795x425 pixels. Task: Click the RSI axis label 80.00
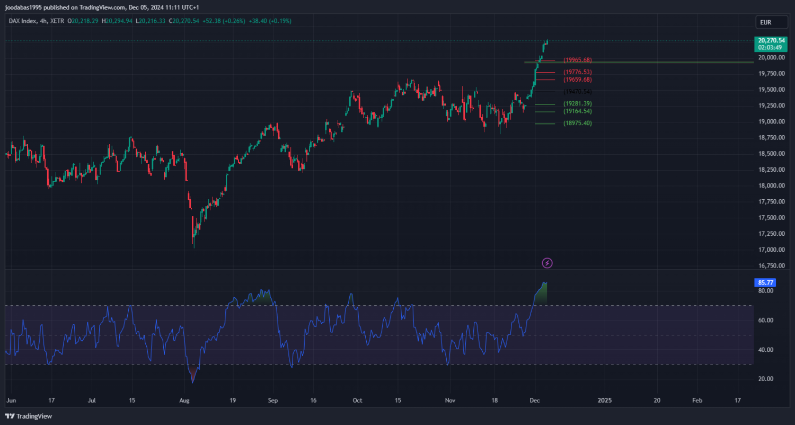point(766,291)
